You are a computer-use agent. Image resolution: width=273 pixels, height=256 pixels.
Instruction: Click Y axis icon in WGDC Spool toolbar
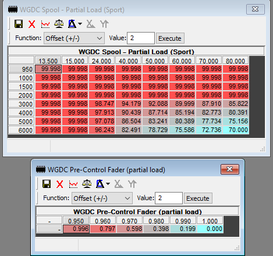pyautogui.click(x=104, y=24)
